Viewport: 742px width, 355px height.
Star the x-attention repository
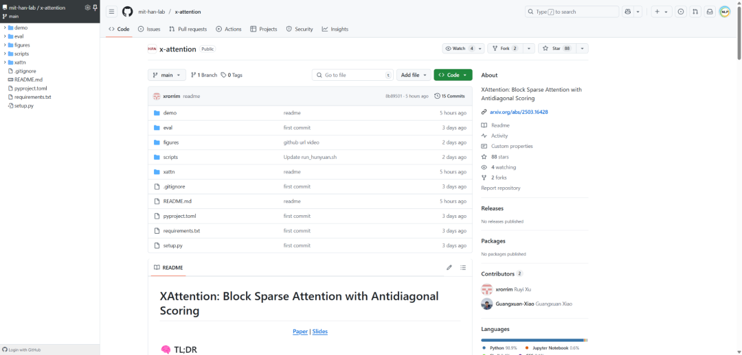(x=556, y=49)
